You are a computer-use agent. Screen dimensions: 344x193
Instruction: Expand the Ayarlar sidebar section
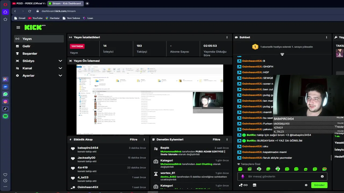(x=60, y=76)
